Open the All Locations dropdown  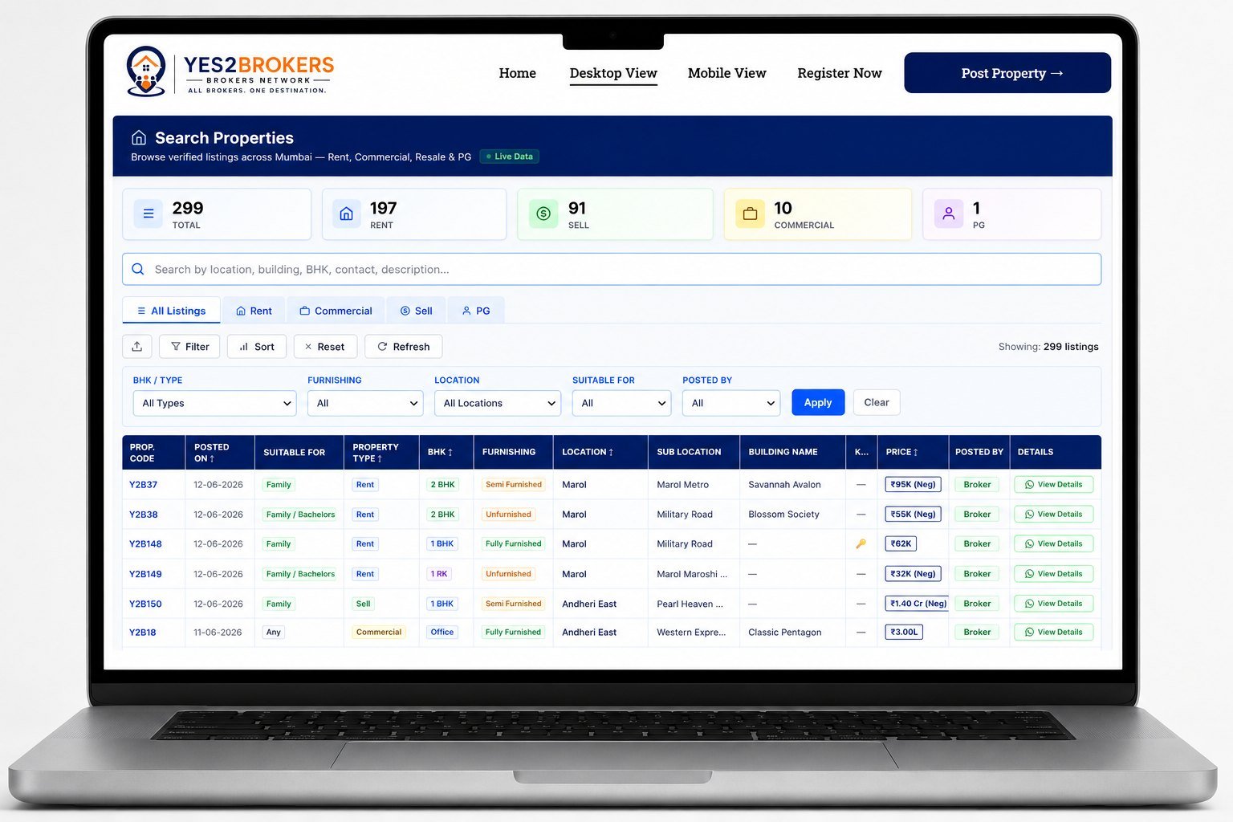498,403
